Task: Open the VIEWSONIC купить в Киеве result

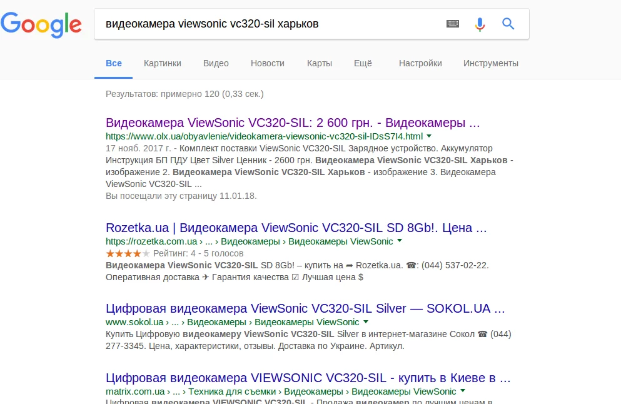Action: pyautogui.click(x=308, y=378)
